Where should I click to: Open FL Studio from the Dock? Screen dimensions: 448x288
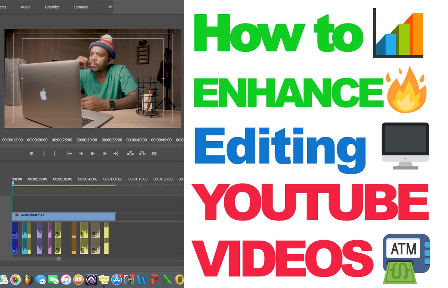(x=28, y=279)
